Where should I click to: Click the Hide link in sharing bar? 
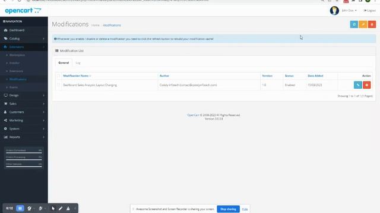point(245,209)
